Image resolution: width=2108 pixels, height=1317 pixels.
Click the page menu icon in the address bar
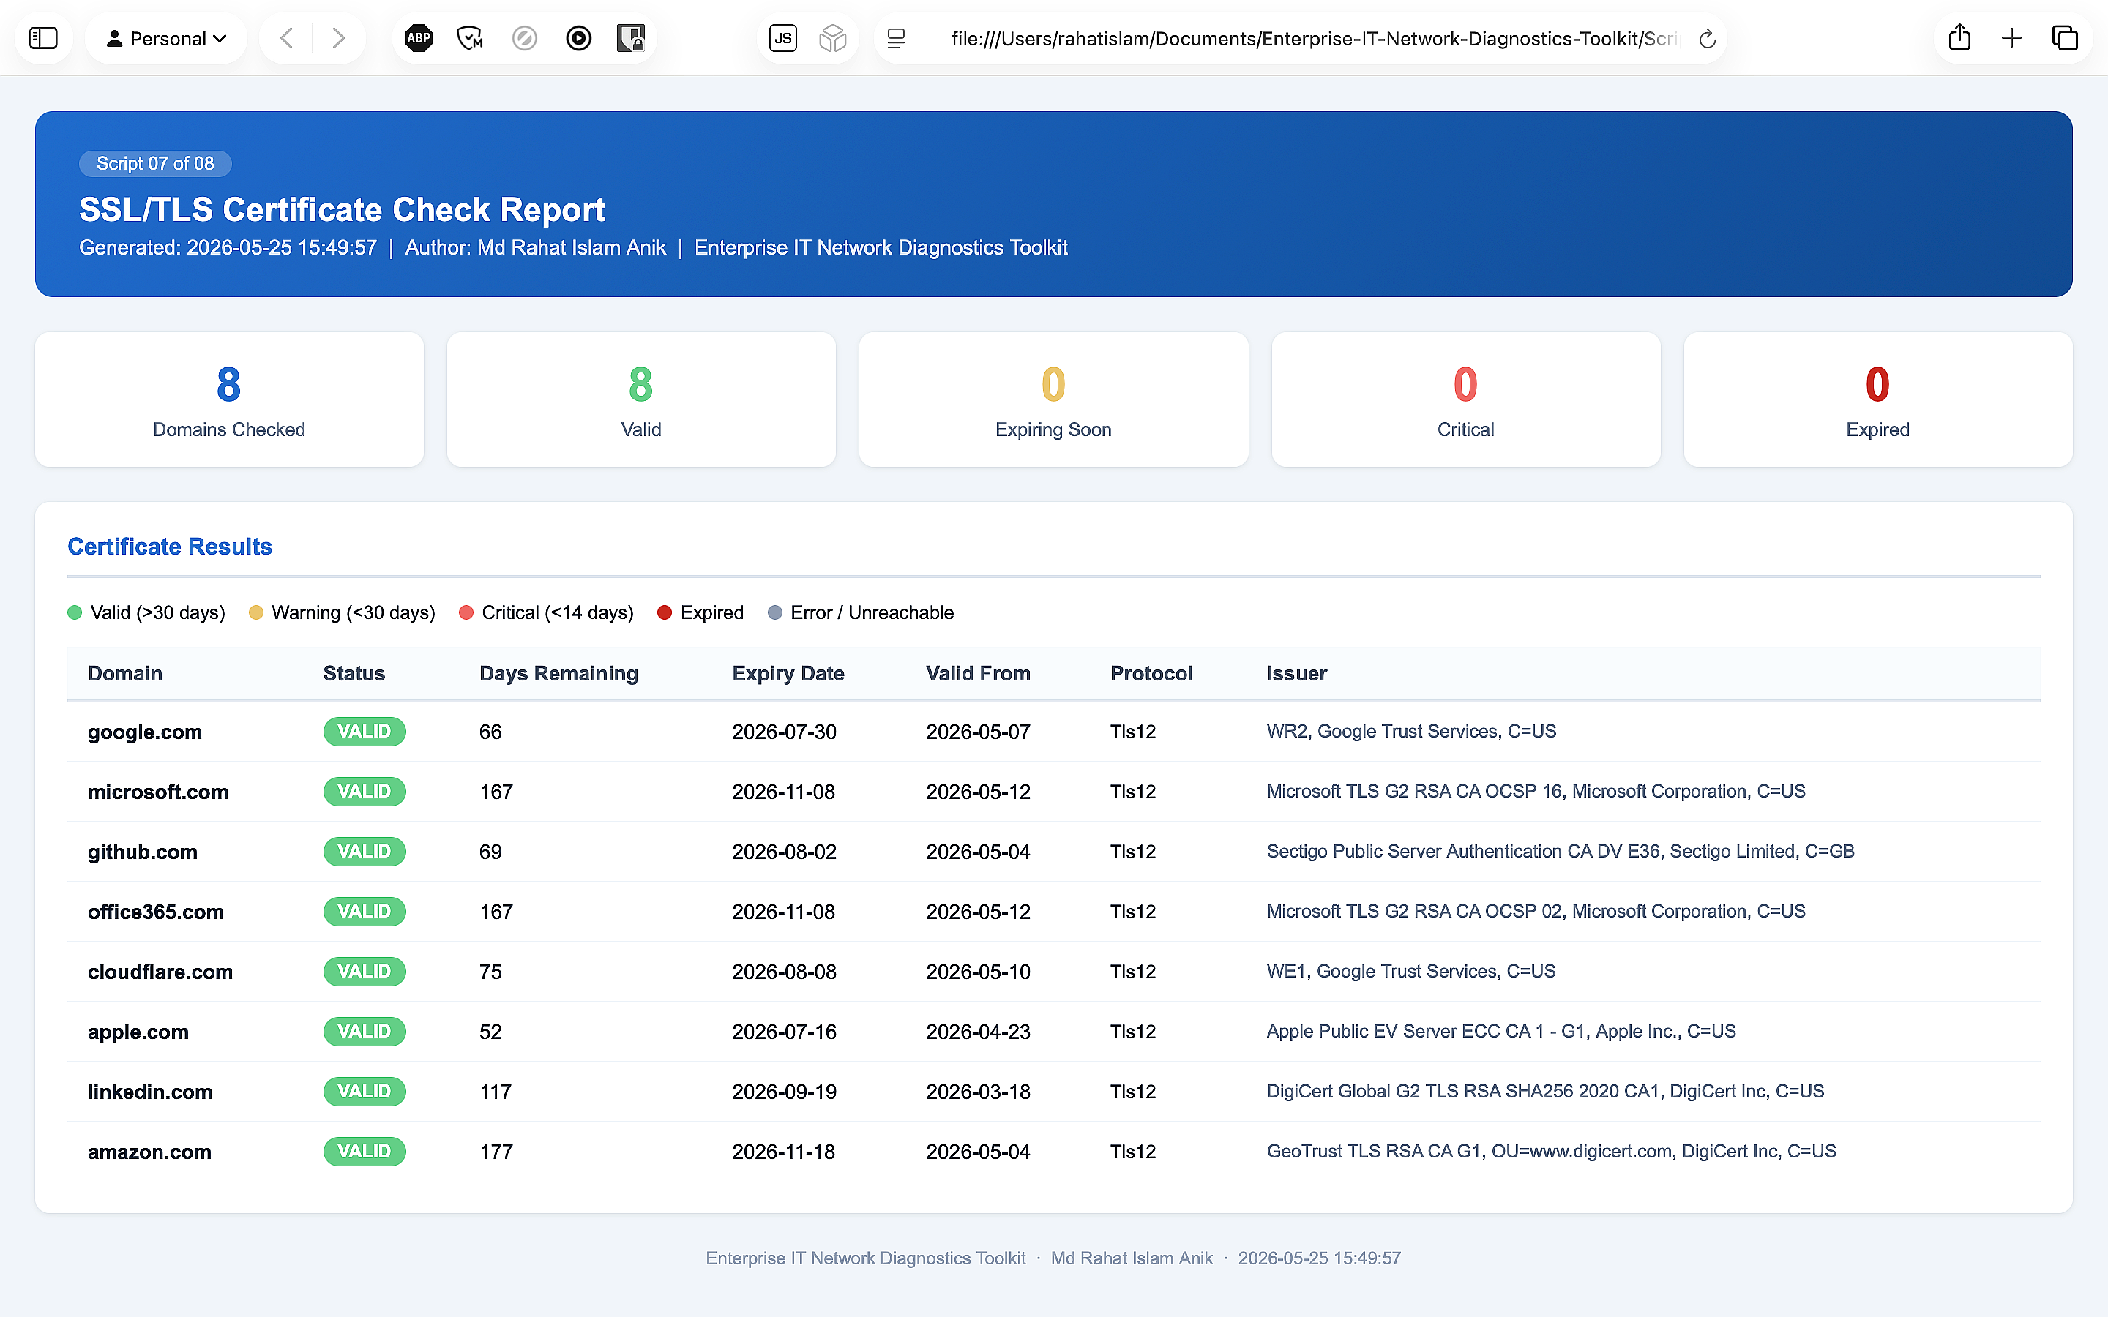pyautogui.click(x=897, y=38)
